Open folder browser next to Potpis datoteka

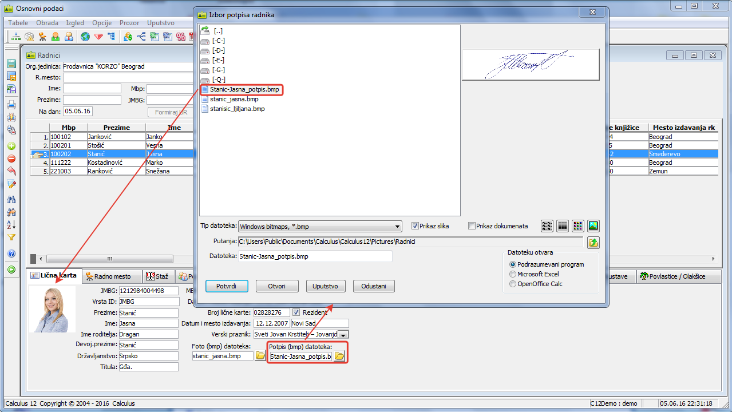[339, 356]
